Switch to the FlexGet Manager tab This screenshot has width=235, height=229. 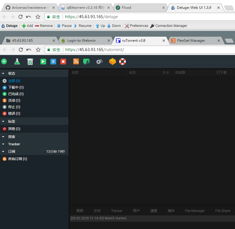coord(196,41)
